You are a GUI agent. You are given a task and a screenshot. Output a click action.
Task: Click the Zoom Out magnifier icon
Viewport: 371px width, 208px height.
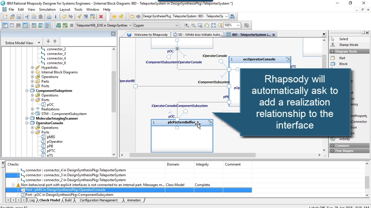point(193,25)
